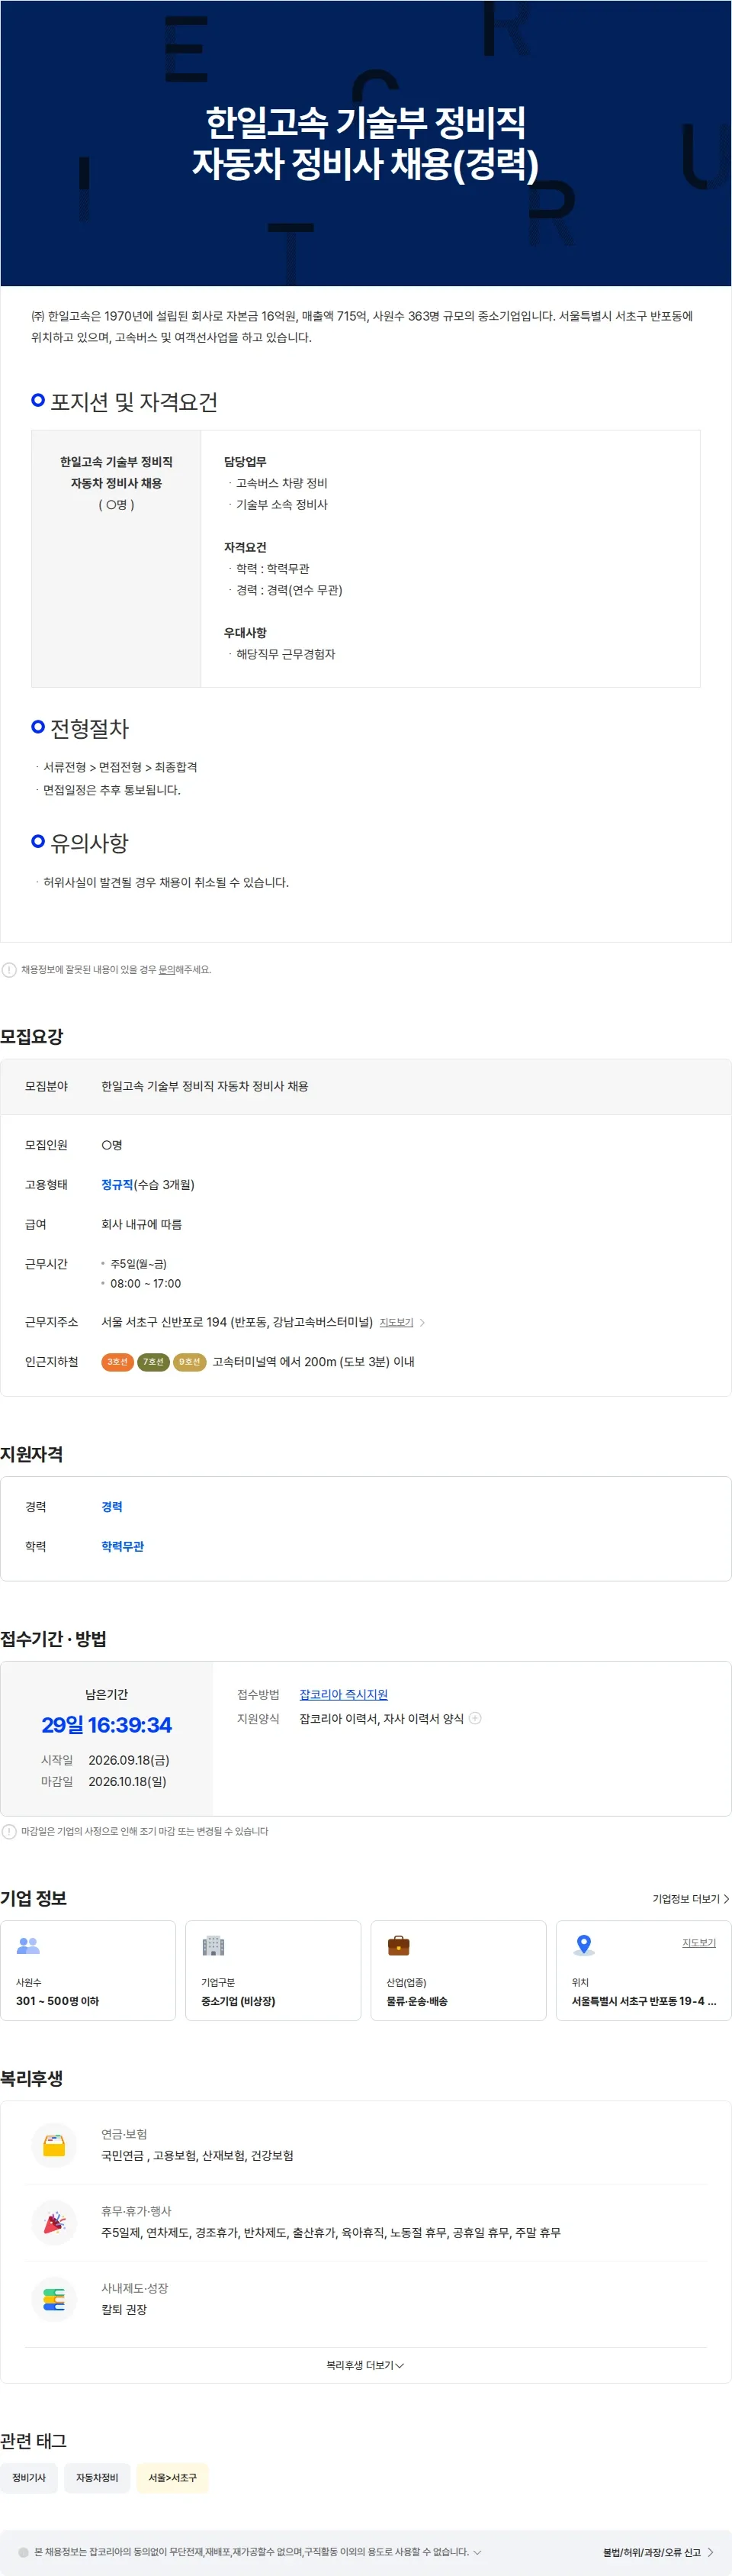The width and height of the screenshot is (732, 2576).
Task: Click the 물류·운송·배송 industry card
Action: [458, 1970]
